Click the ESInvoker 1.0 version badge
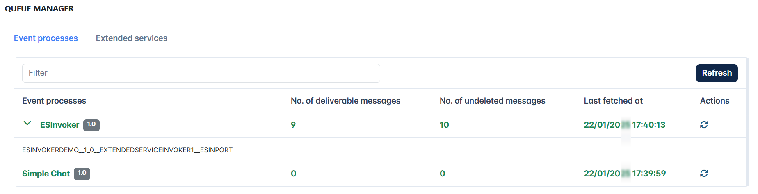The height and width of the screenshot is (194, 758). point(91,125)
